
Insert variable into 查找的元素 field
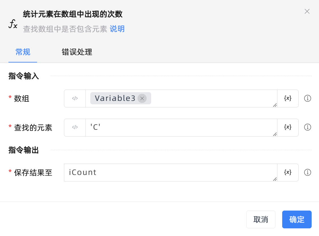pyautogui.click(x=288, y=127)
